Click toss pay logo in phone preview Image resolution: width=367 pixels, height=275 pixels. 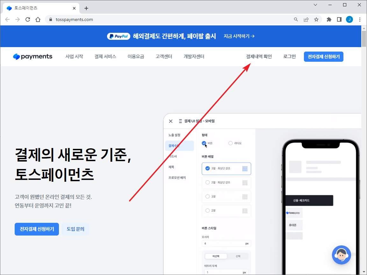[293, 213]
